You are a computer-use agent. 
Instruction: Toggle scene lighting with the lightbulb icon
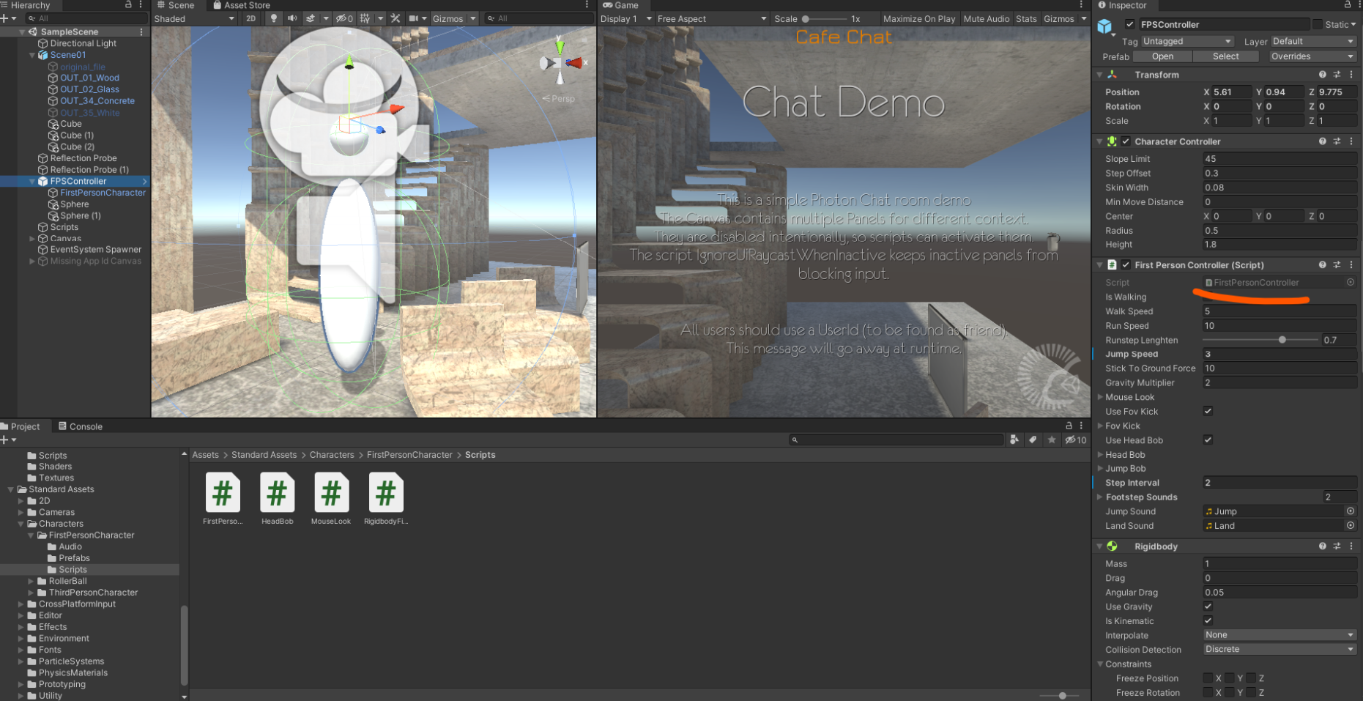pyautogui.click(x=274, y=18)
